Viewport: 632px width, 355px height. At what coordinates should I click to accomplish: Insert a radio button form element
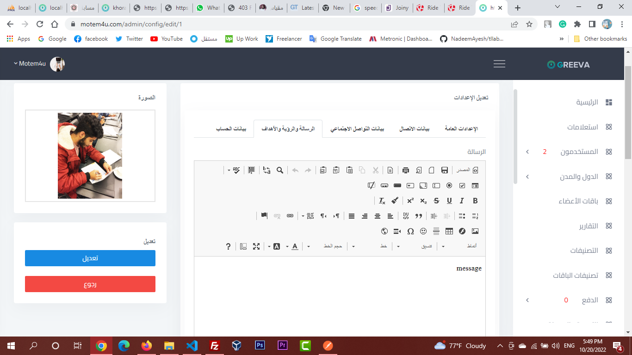(x=449, y=186)
